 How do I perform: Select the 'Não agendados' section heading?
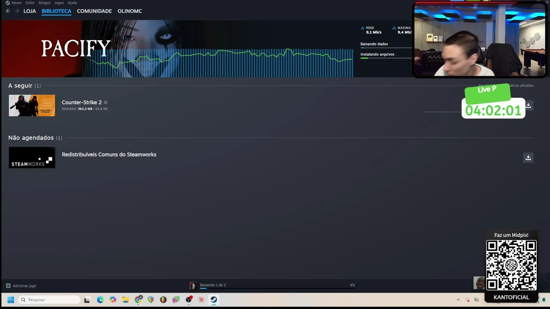click(x=31, y=138)
